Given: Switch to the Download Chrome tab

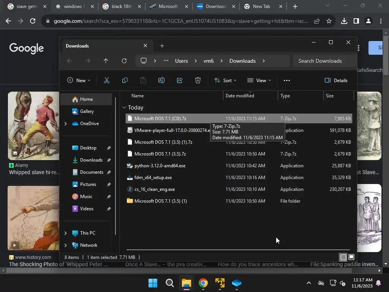Looking at the screenshot, I should point(216,6).
